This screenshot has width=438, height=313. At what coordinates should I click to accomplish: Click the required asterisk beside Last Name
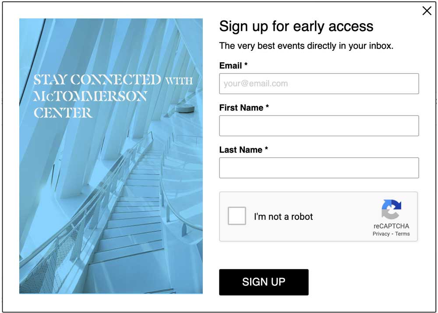266,148
